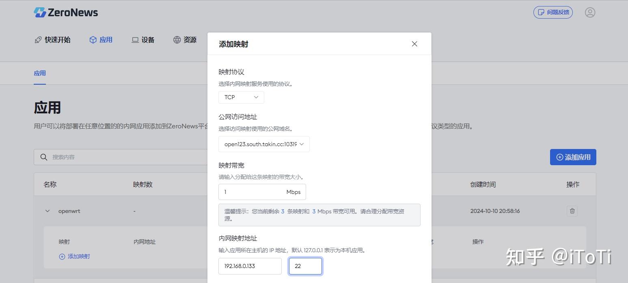Viewport: 628px width, 283px height.
Task: Click the 添加应用 button
Action: pyautogui.click(x=573, y=157)
